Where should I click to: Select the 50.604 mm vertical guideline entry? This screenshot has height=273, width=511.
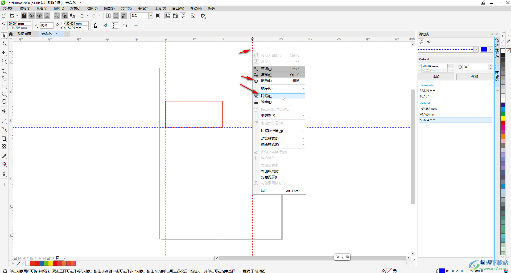point(455,120)
